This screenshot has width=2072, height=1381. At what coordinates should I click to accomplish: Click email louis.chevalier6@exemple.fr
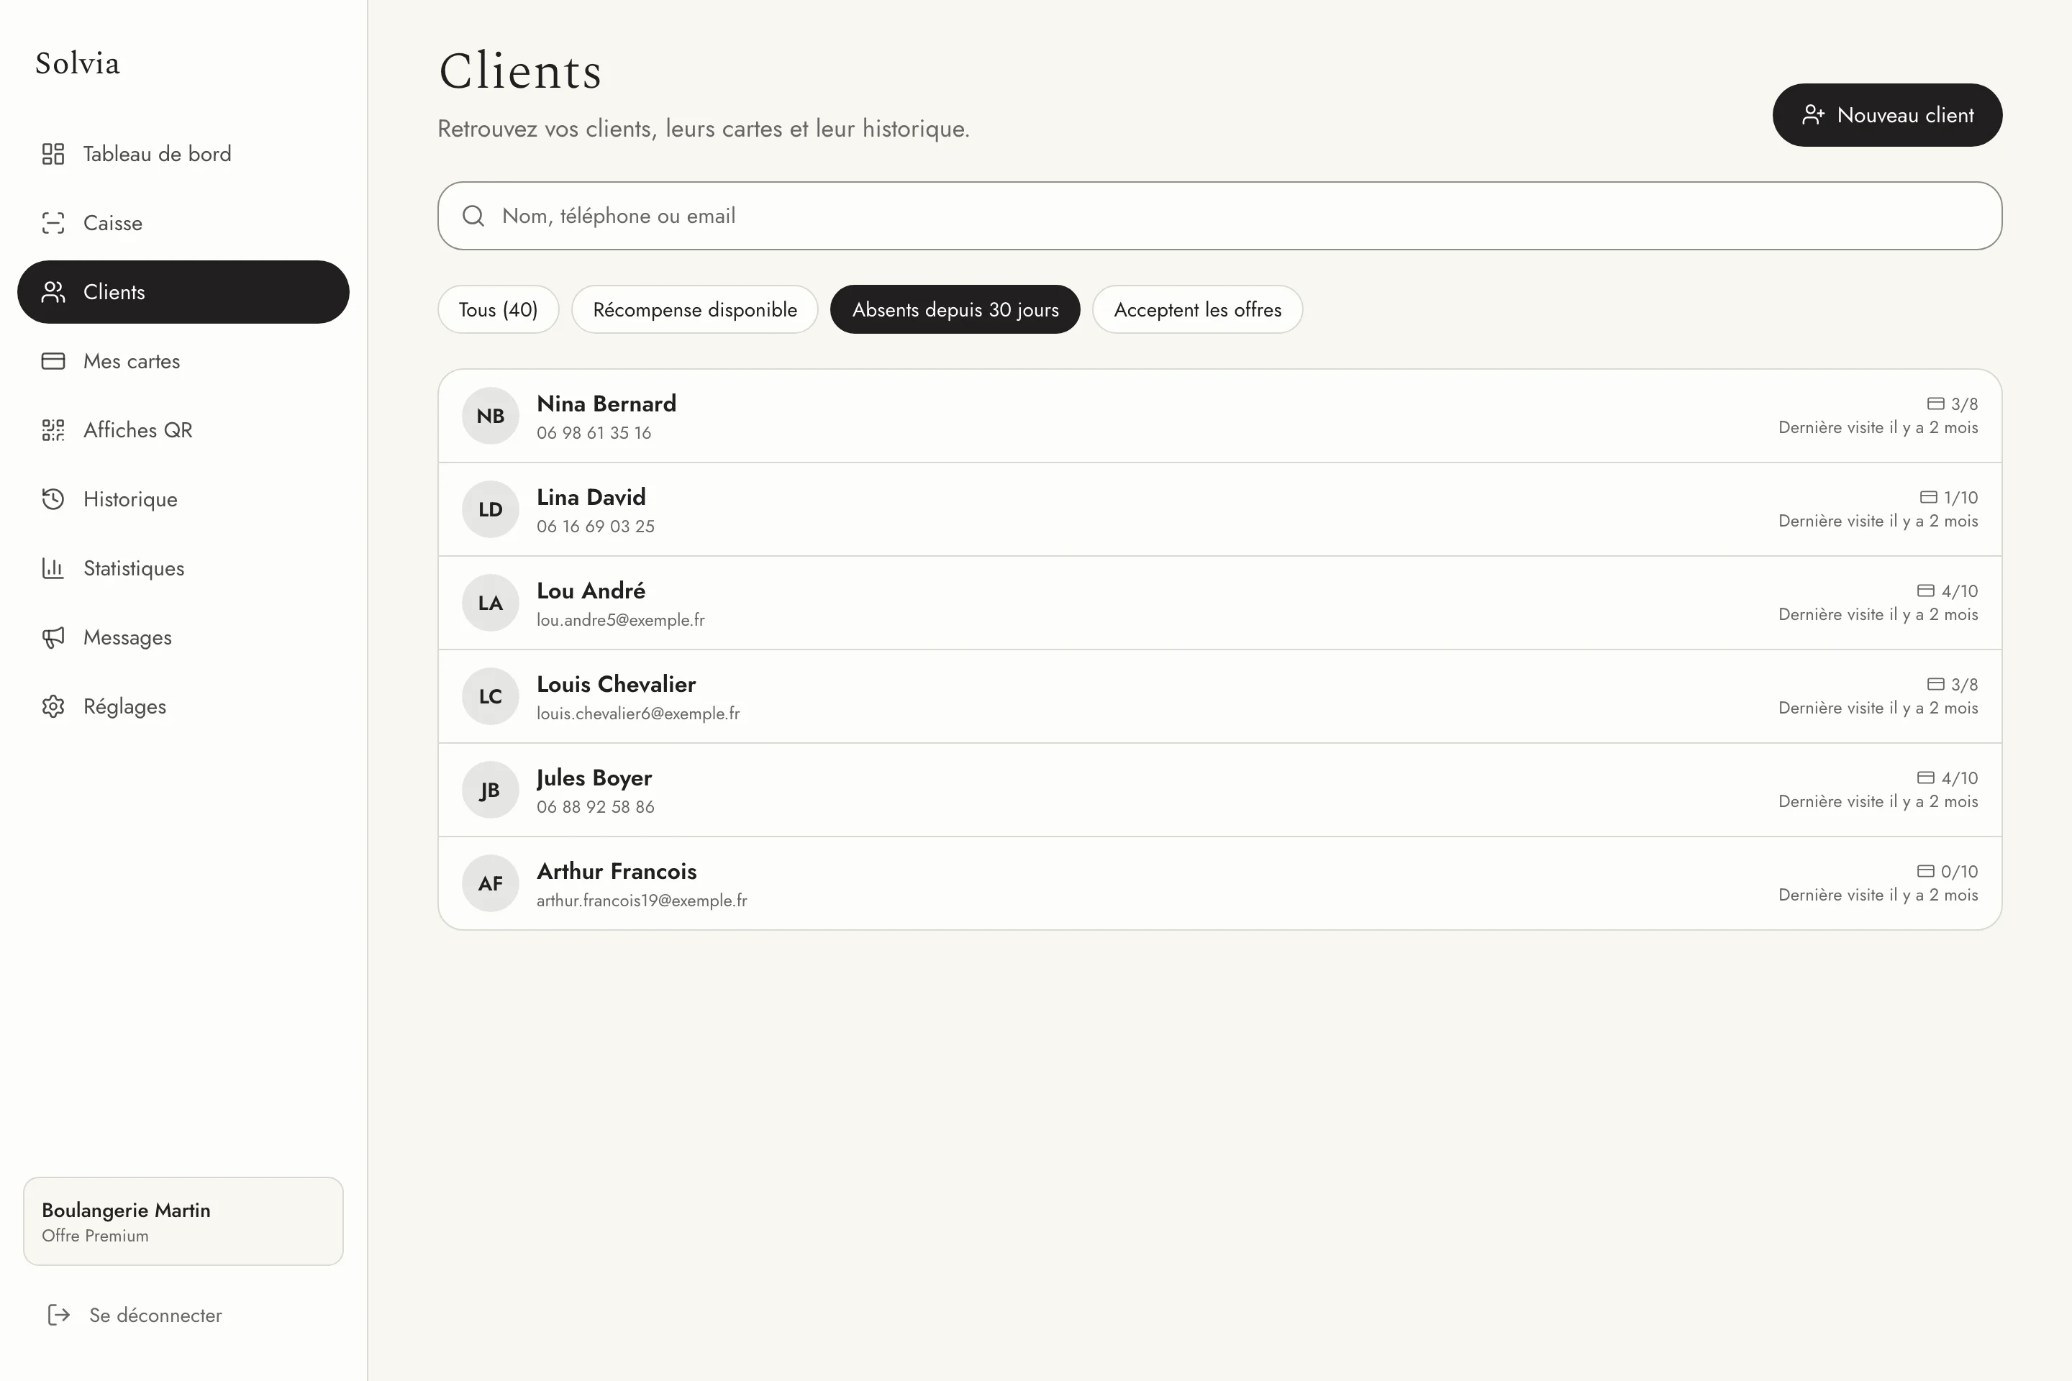pos(638,714)
